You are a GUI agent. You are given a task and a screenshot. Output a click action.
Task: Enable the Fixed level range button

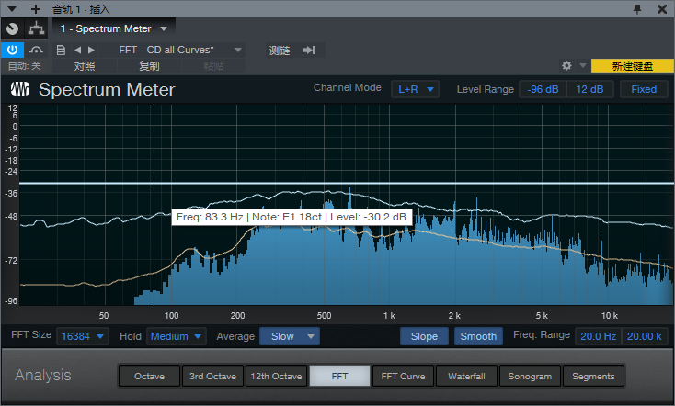pos(644,89)
